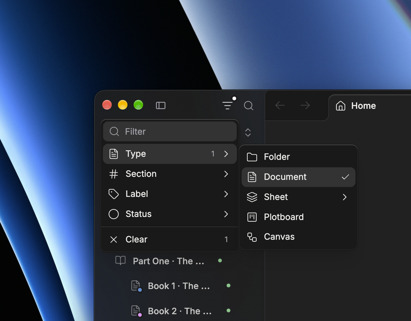Click the Clear X icon
411x321 pixels.
[x=113, y=239]
